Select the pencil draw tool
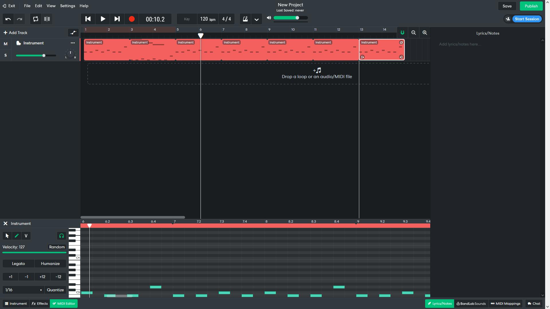This screenshot has width=550, height=309. (x=17, y=236)
